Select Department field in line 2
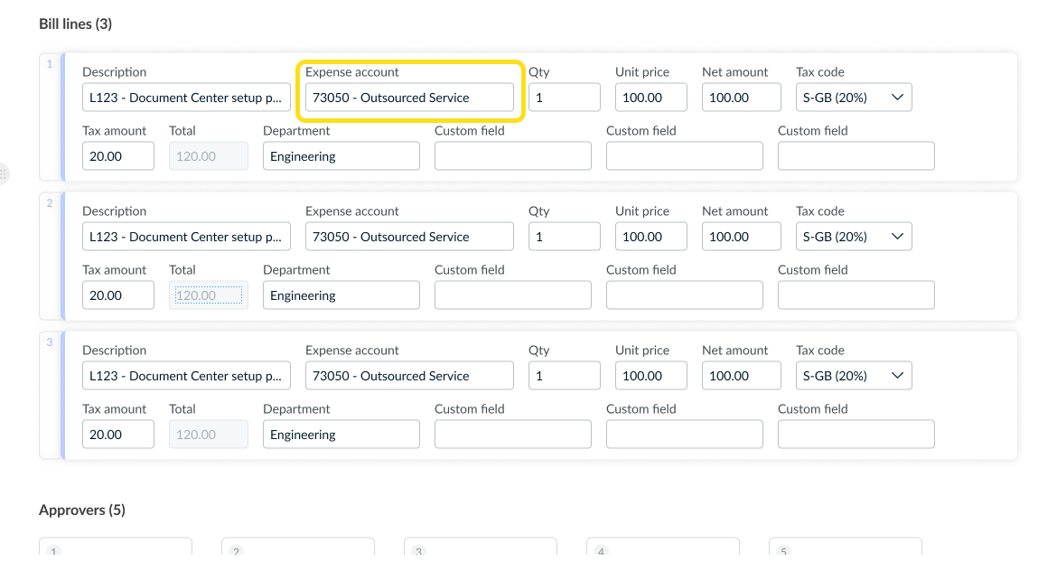This screenshot has height=571, width=1038. pyautogui.click(x=341, y=295)
